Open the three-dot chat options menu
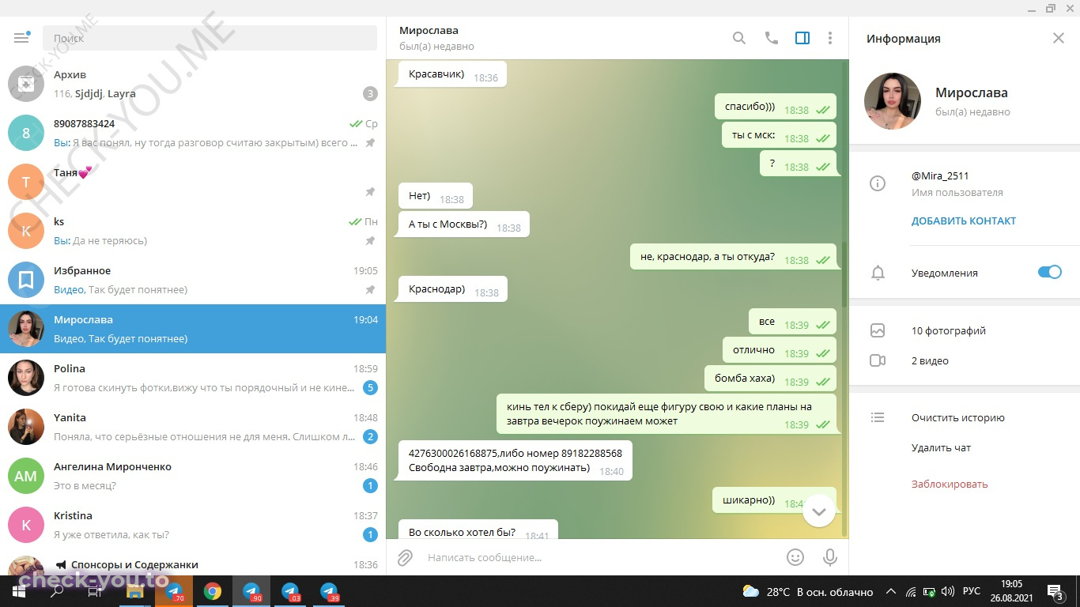Viewport: 1080px width, 607px height. 830,38
